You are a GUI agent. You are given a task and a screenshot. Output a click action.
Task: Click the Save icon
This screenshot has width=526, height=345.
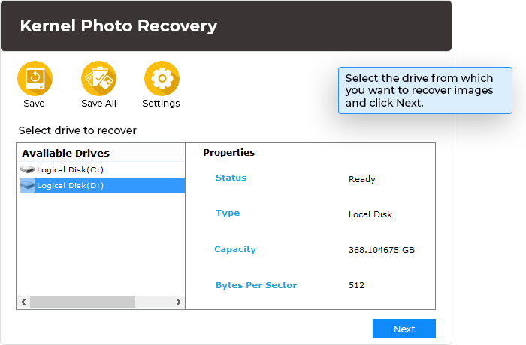coord(35,79)
